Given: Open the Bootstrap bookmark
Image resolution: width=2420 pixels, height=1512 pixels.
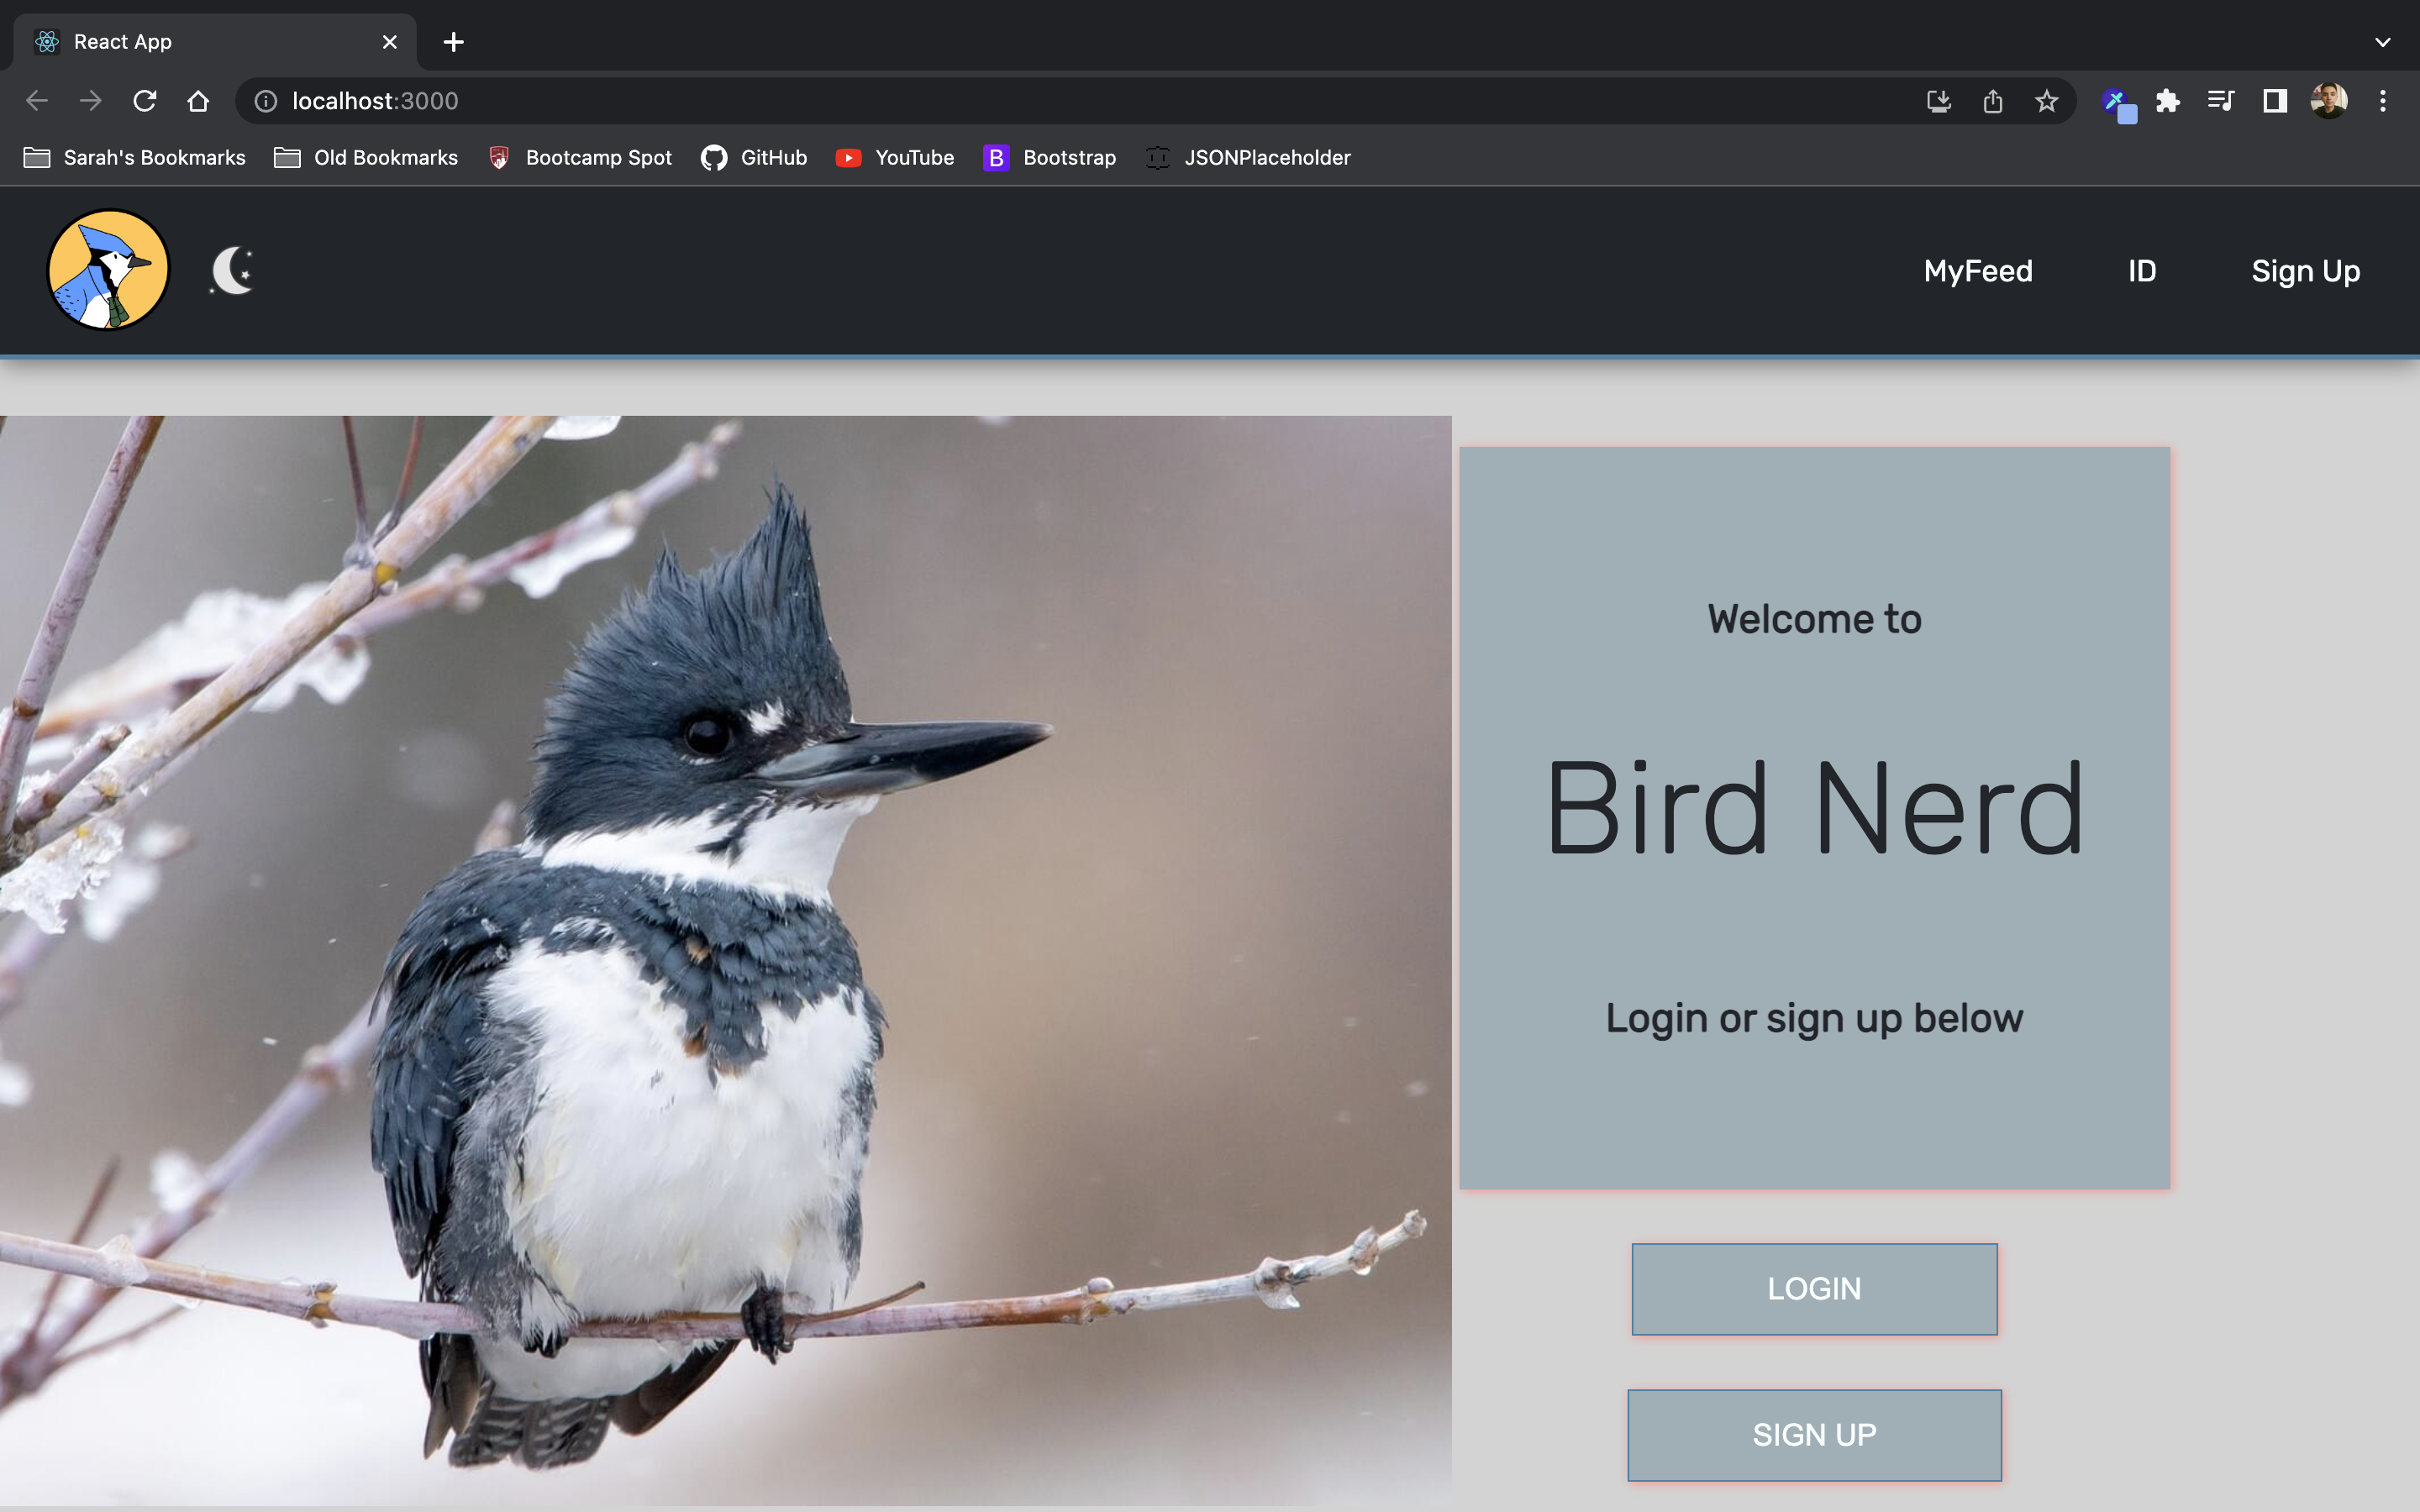Looking at the screenshot, I should (x=1048, y=157).
